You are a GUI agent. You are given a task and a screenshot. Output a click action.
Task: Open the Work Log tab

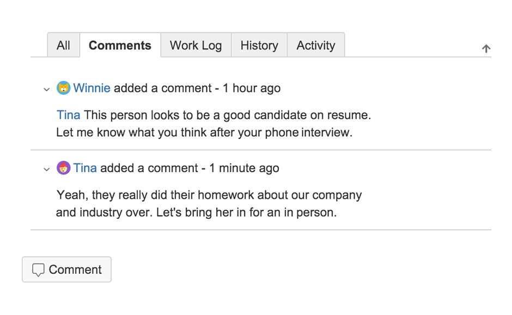(x=196, y=45)
